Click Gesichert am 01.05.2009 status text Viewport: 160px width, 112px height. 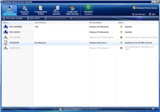(x=138, y=43)
